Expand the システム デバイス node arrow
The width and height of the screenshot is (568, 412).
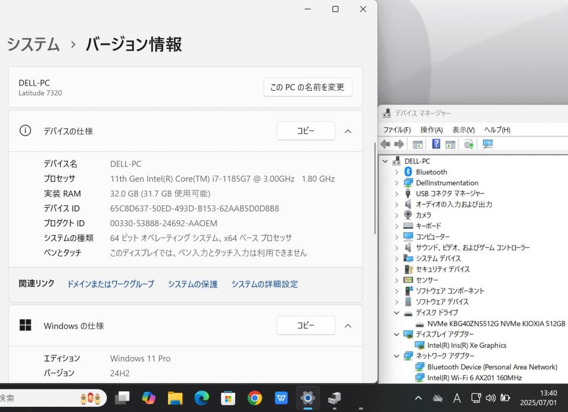[x=396, y=259]
